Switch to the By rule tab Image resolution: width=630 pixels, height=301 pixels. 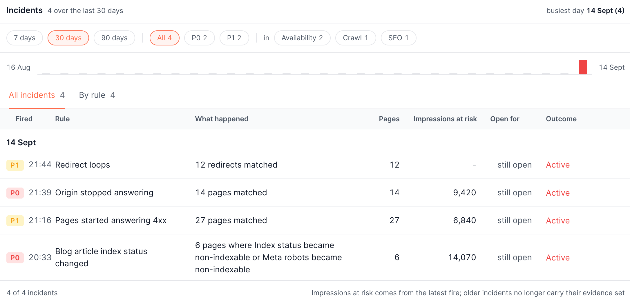click(x=97, y=95)
